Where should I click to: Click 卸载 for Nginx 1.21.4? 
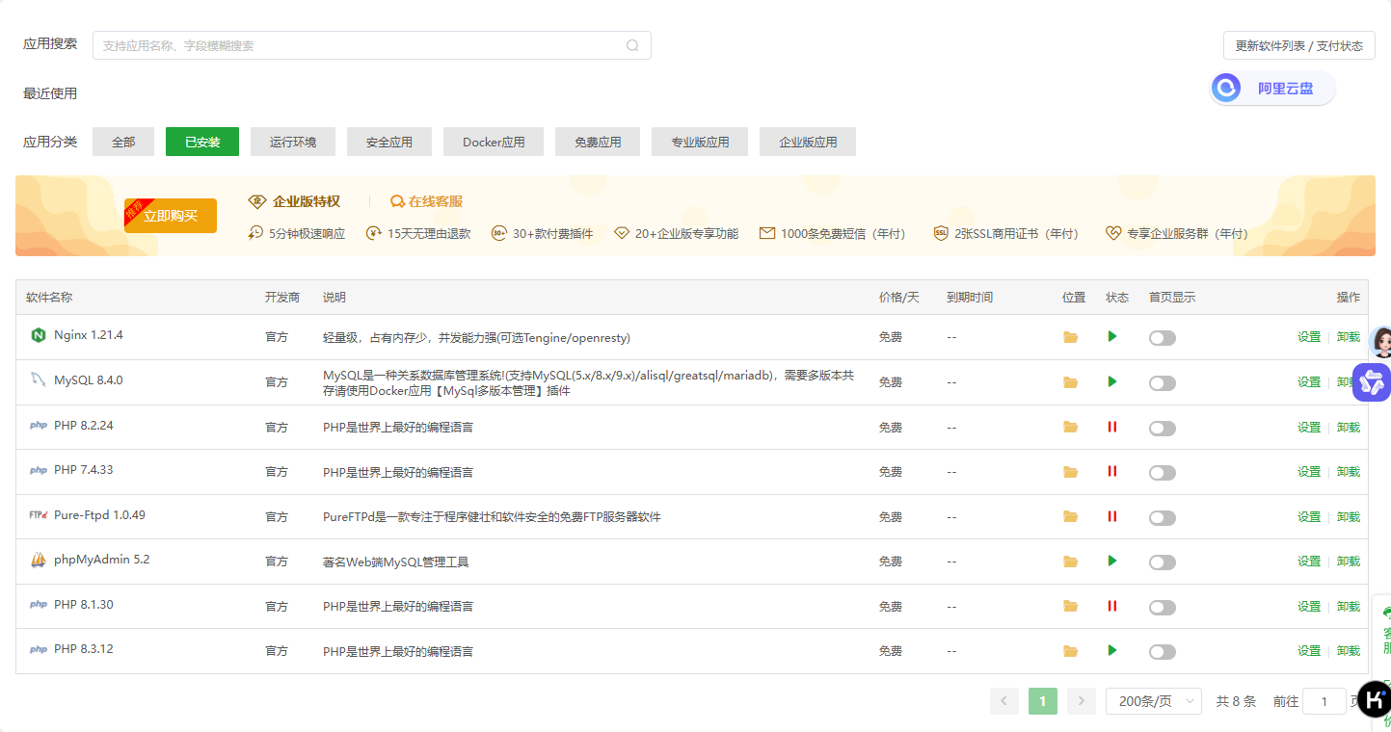pos(1349,337)
